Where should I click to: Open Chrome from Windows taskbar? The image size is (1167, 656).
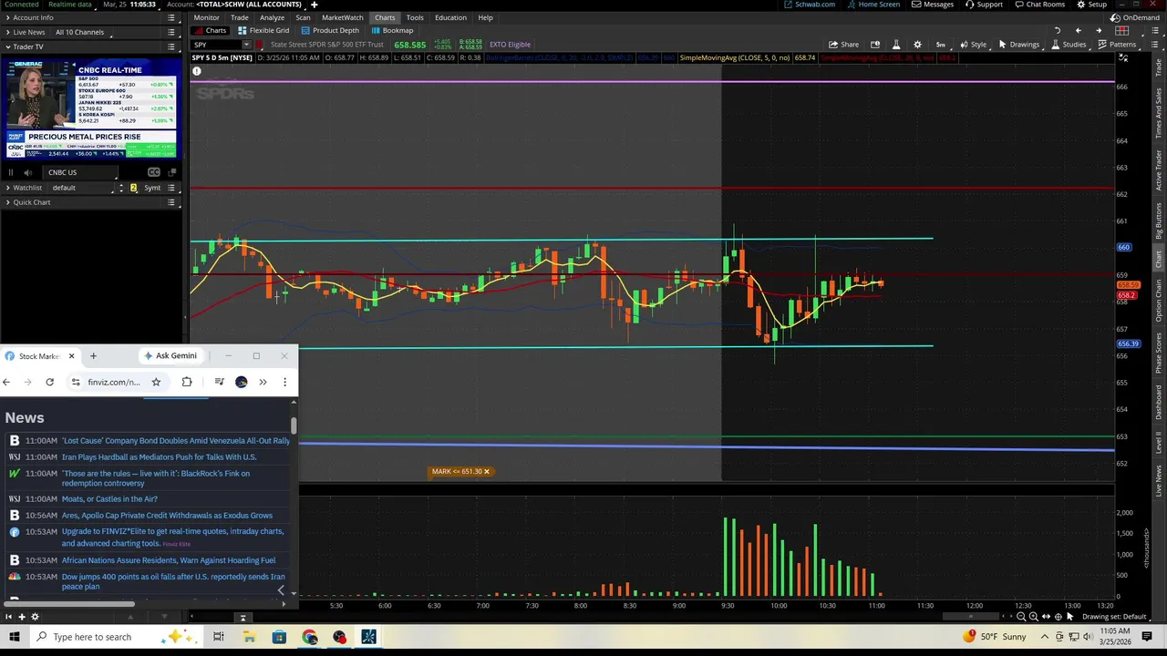[x=309, y=637]
